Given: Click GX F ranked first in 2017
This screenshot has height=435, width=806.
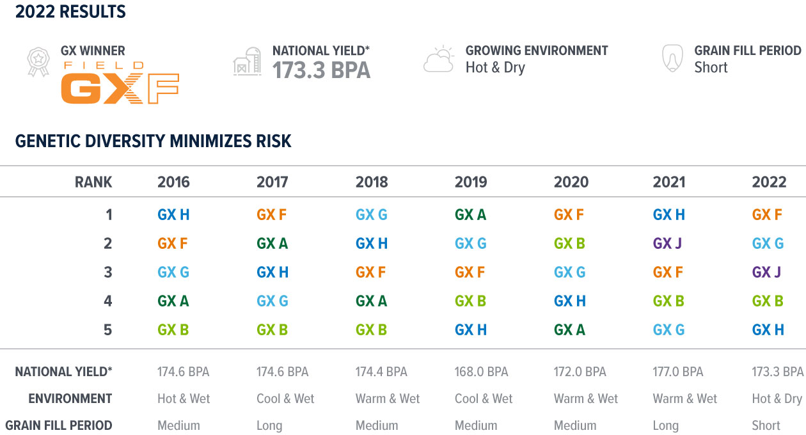Looking at the screenshot, I should pos(271,215).
